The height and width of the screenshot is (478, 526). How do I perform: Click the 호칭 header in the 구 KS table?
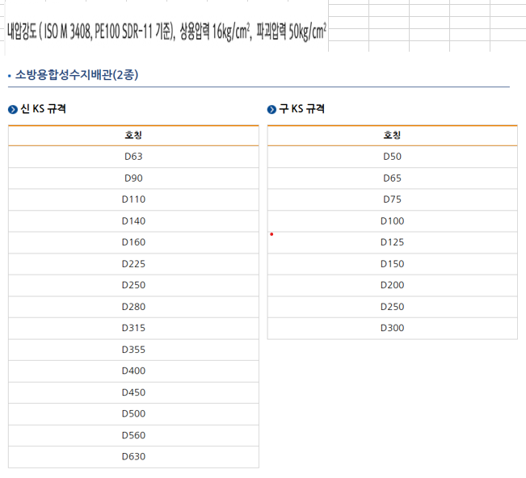pyautogui.click(x=392, y=136)
